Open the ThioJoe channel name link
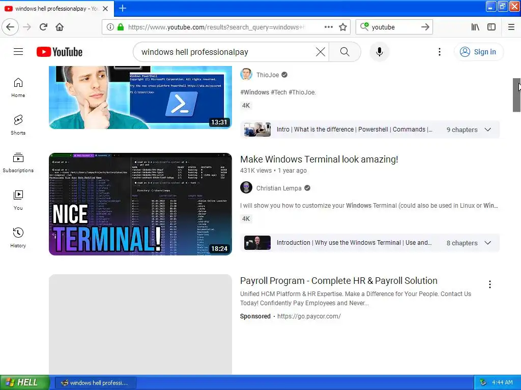 268,75
